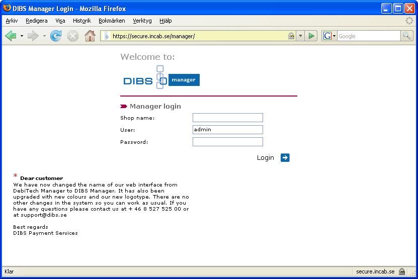The height and width of the screenshot is (279, 418).
Task: Expand the address bar history dropdown
Action: point(300,36)
